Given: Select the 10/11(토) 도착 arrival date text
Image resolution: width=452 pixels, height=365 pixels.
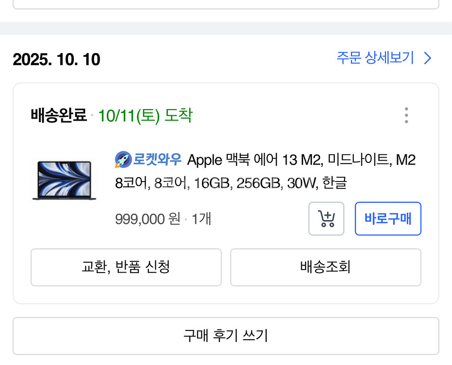Looking at the screenshot, I should (x=146, y=116).
